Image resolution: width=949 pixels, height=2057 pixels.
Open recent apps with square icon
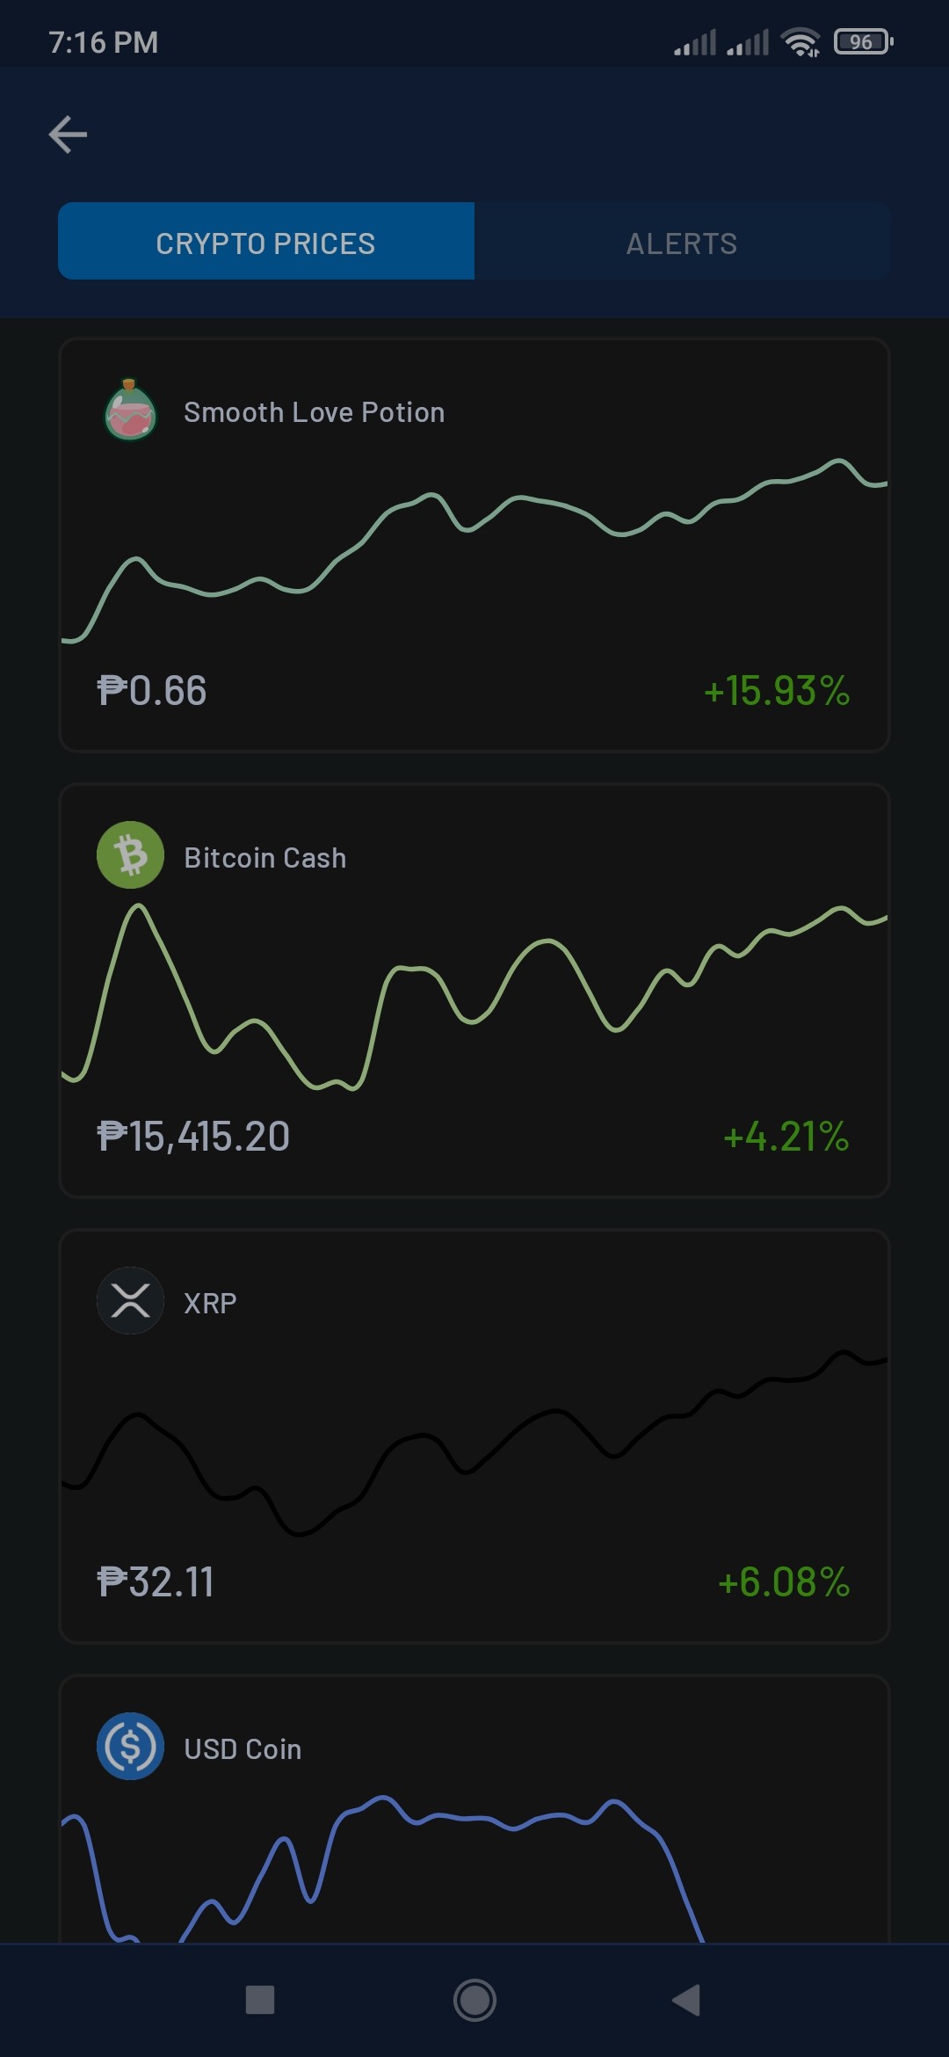pos(260,2000)
